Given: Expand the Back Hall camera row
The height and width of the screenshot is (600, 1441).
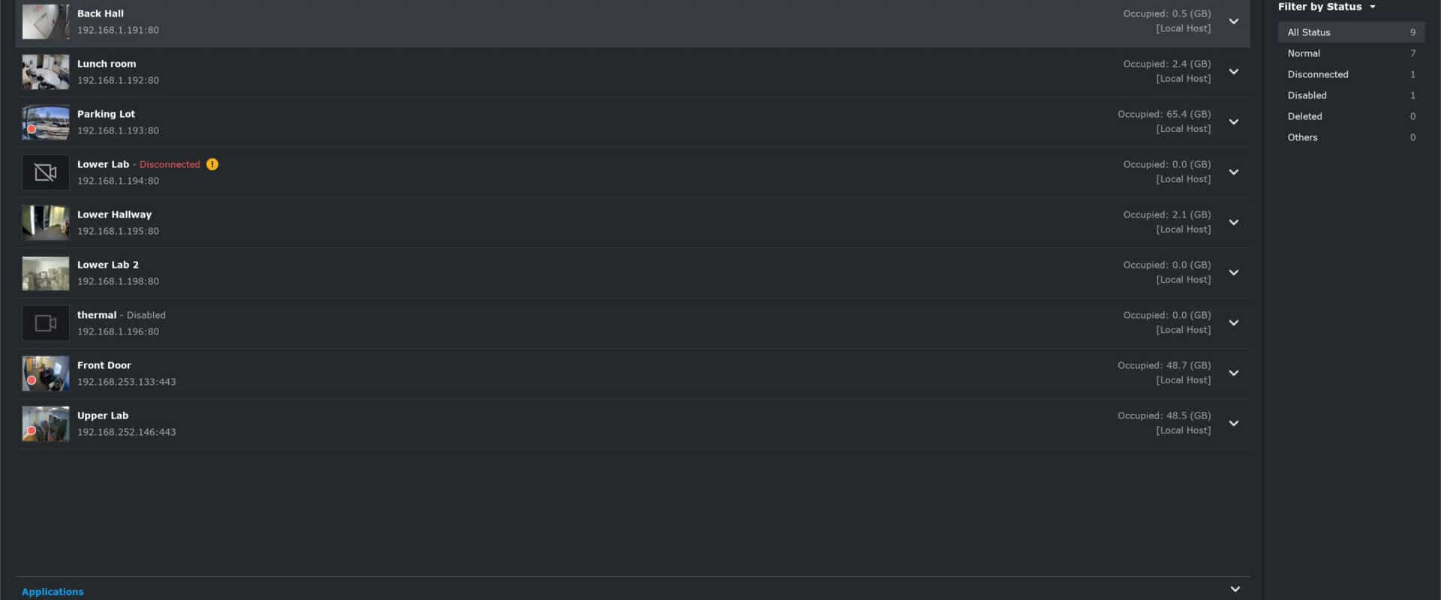Looking at the screenshot, I should pyautogui.click(x=1233, y=22).
